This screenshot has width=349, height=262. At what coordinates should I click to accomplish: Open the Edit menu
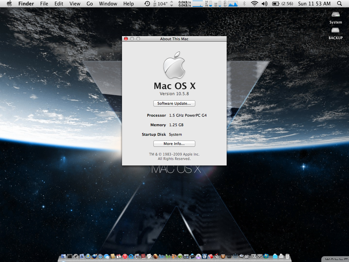tap(59, 3)
